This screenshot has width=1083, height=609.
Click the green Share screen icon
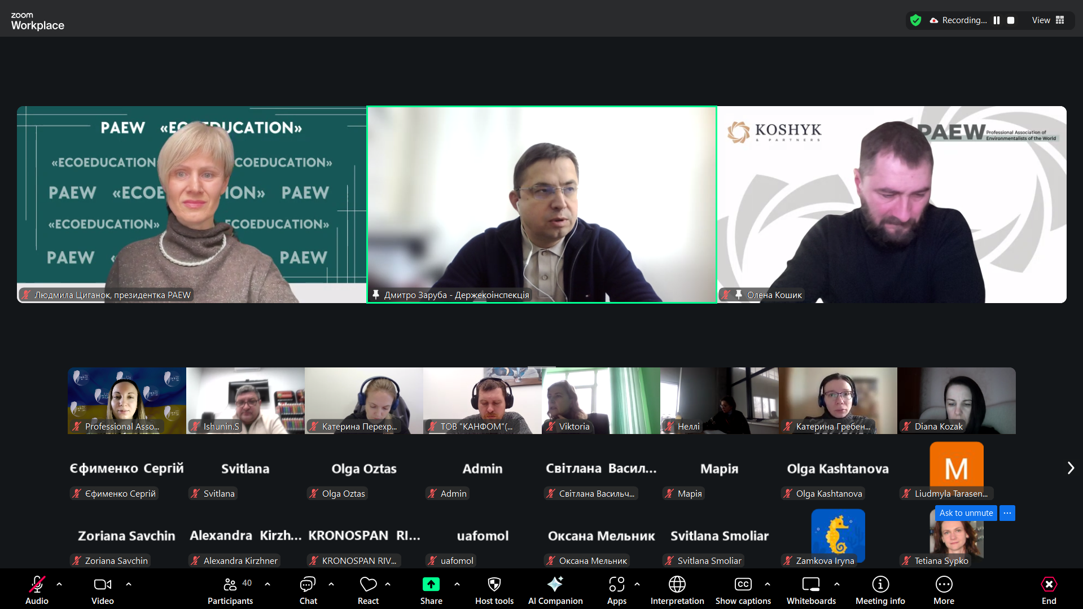pyautogui.click(x=431, y=584)
